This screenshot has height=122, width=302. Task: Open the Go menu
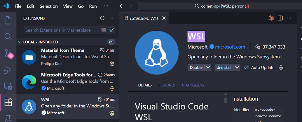click(81, 6)
